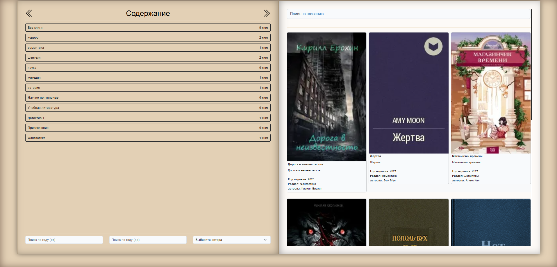Open the 'комедия' genre list
The image size is (557, 267).
pos(148,78)
